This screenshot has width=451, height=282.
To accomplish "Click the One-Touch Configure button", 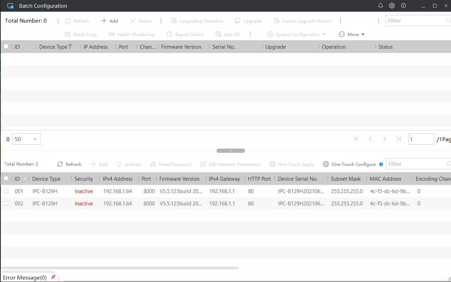I will click(x=349, y=164).
